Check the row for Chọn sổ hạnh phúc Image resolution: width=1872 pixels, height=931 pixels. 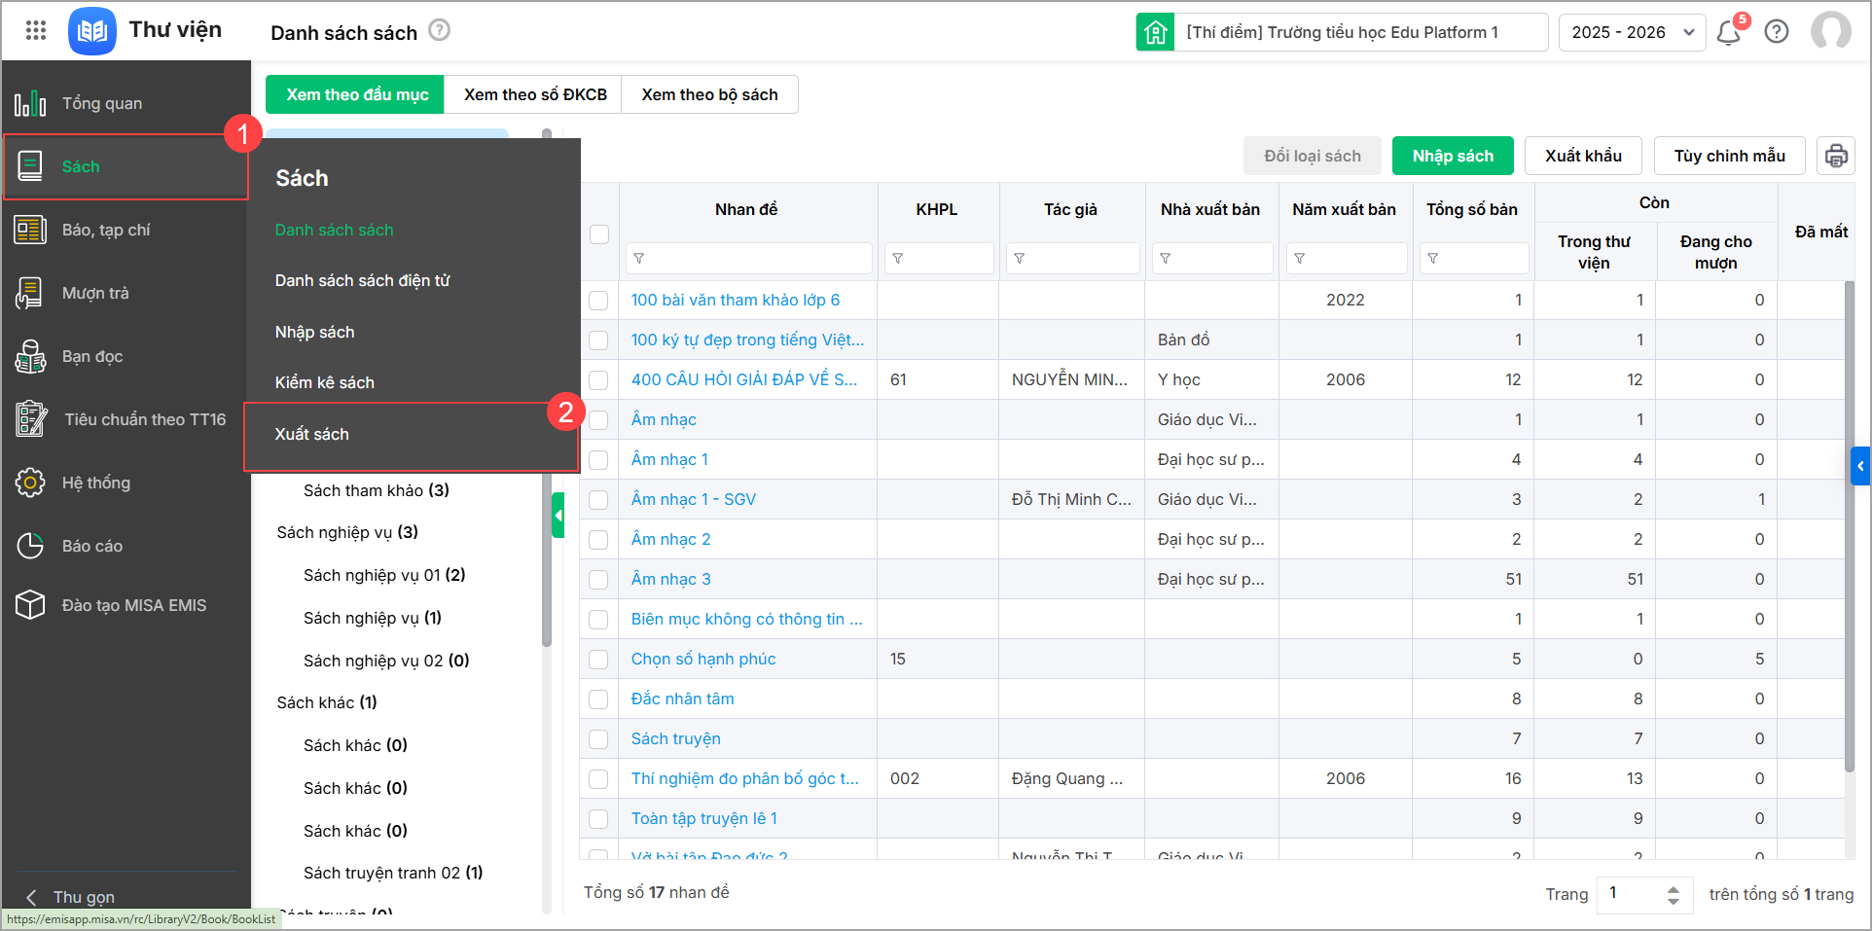(599, 660)
